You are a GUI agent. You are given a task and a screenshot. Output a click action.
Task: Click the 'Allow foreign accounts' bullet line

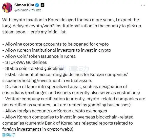[55, 111]
